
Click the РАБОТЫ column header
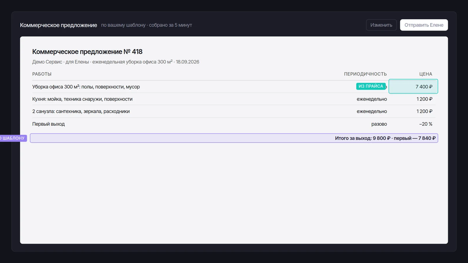[x=42, y=74]
